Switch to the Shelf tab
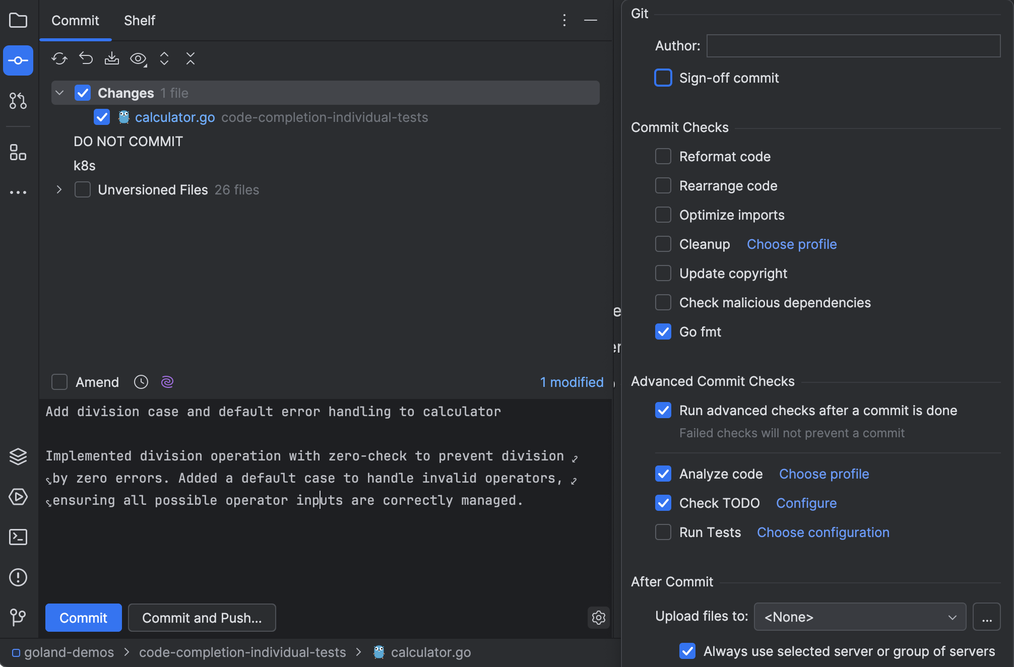1014x667 pixels. pos(139,21)
